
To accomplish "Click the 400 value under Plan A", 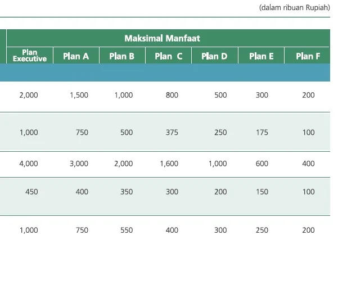I will click(x=82, y=192).
